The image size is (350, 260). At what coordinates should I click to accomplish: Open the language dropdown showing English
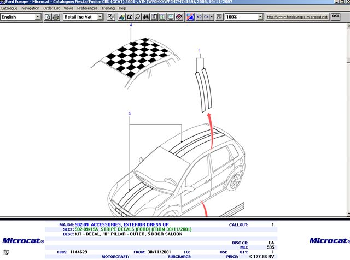(37, 17)
